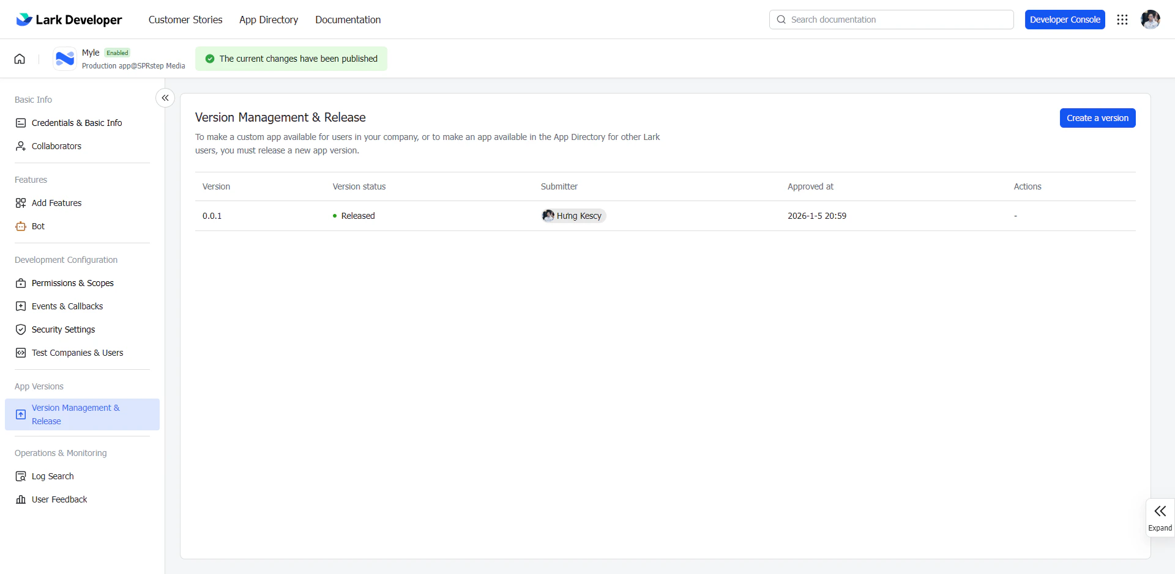
Task: Collapse the left sidebar with the chevron
Action: click(165, 97)
